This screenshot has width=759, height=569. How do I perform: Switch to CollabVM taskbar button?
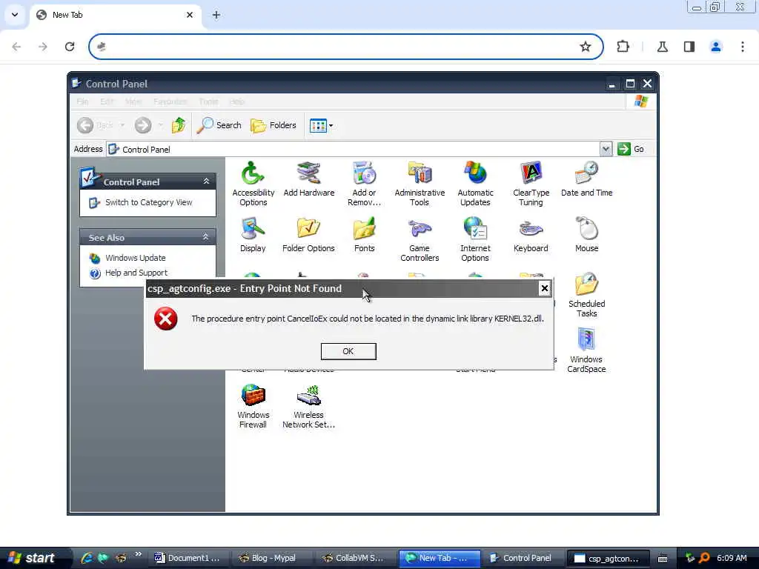pos(356,558)
